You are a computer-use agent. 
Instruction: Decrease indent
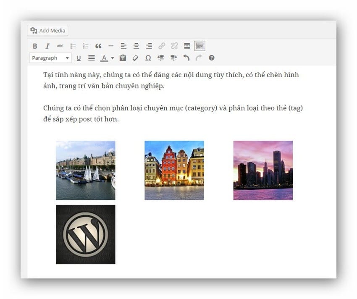point(160,58)
